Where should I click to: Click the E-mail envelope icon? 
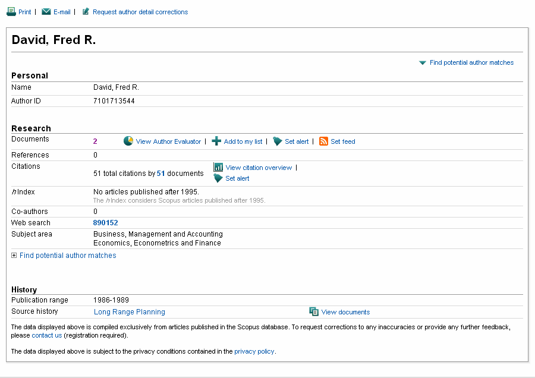click(x=46, y=12)
